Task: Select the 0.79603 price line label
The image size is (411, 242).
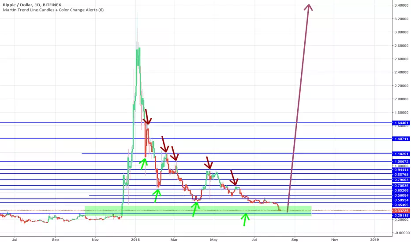Action: click(400, 180)
